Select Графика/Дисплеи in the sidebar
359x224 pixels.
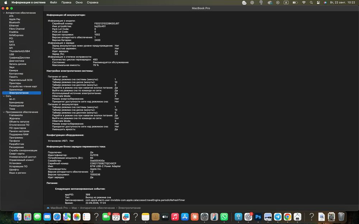(19, 58)
